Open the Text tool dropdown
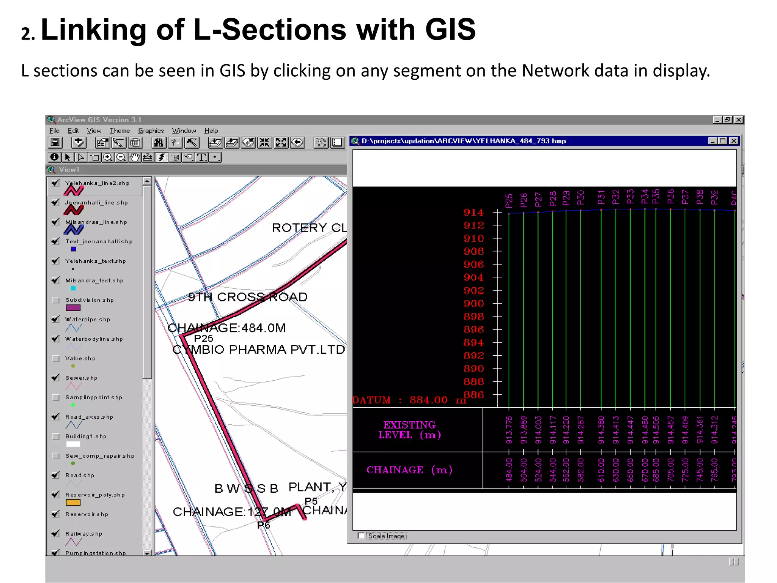 [201, 157]
